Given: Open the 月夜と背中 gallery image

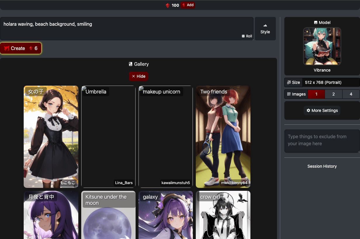Looking at the screenshot, I should coord(51,215).
